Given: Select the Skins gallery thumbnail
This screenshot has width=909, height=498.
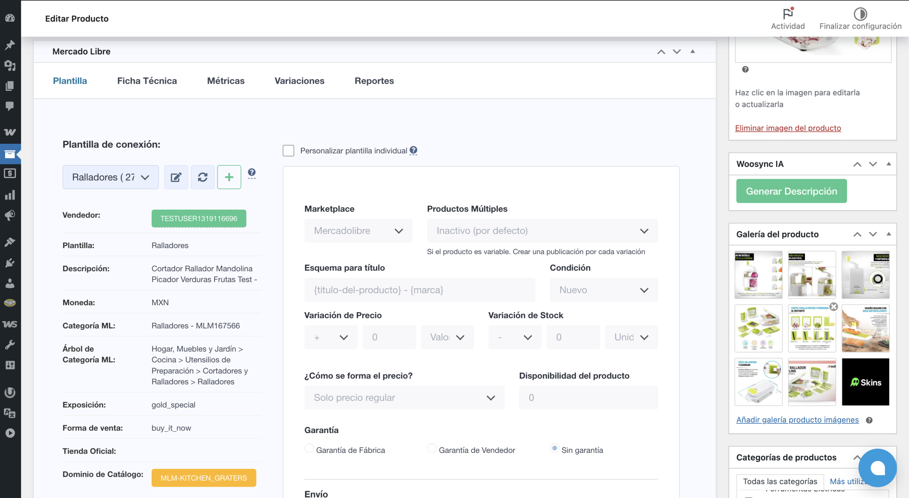Looking at the screenshot, I should pos(865,382).
